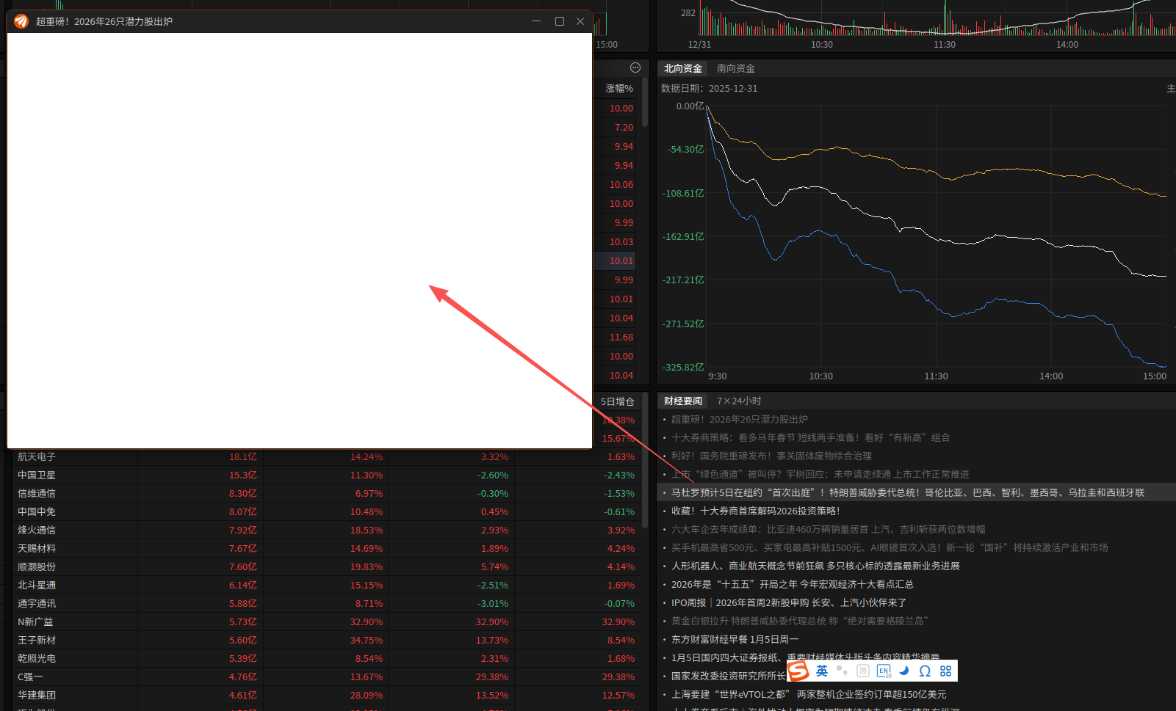
Task: Open news '六大车企去年成绩单'
Action: point(829,529)
